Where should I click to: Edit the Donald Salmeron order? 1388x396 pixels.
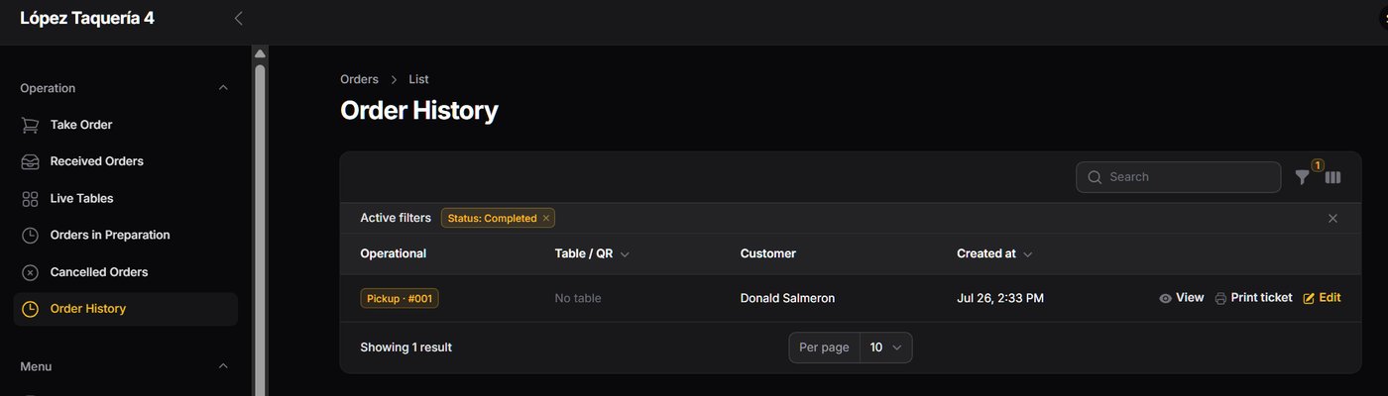[x=1322, y=298]
